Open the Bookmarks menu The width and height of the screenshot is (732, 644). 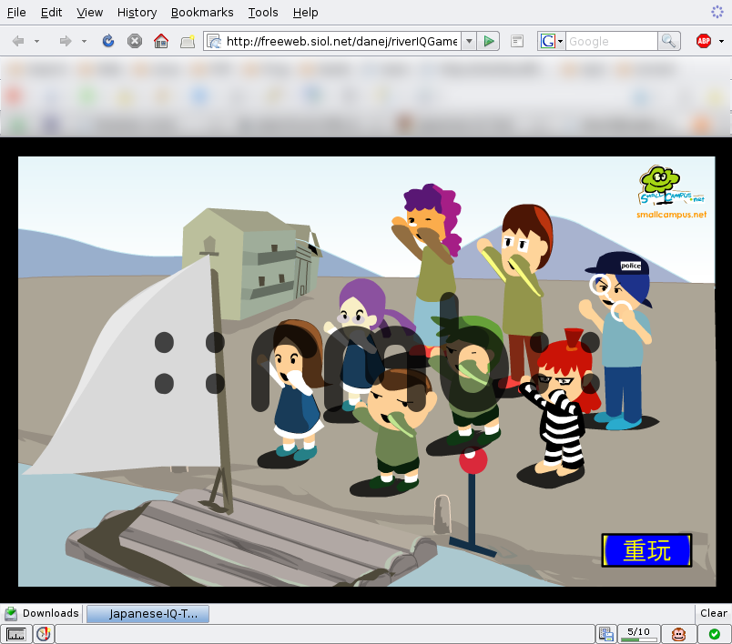point(202,12)
